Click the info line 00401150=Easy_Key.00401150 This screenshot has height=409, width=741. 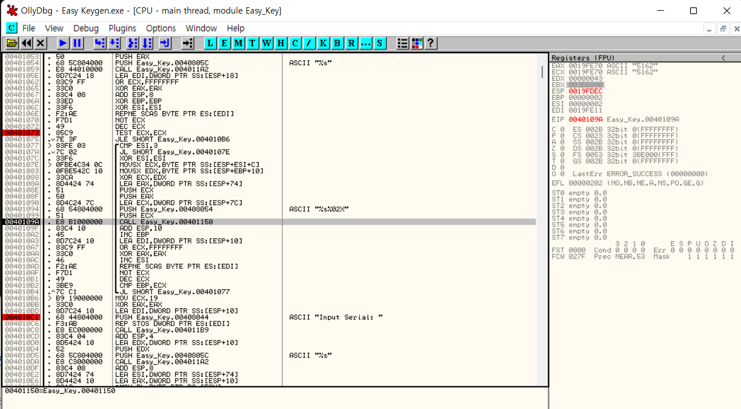(59, 390)
